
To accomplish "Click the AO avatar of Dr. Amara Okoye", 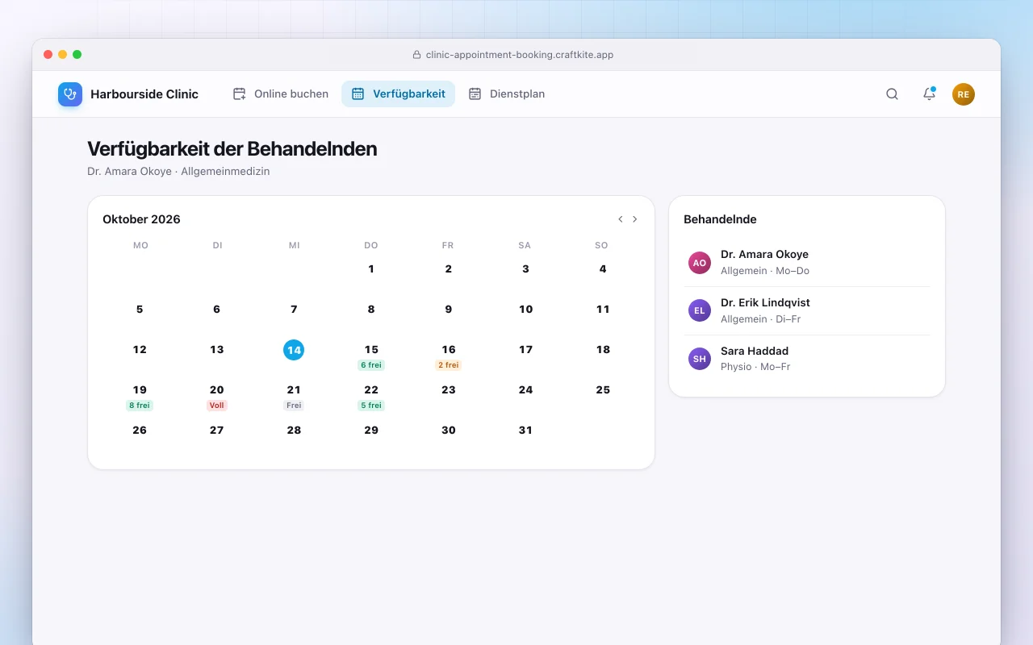I will coord(700,263).
